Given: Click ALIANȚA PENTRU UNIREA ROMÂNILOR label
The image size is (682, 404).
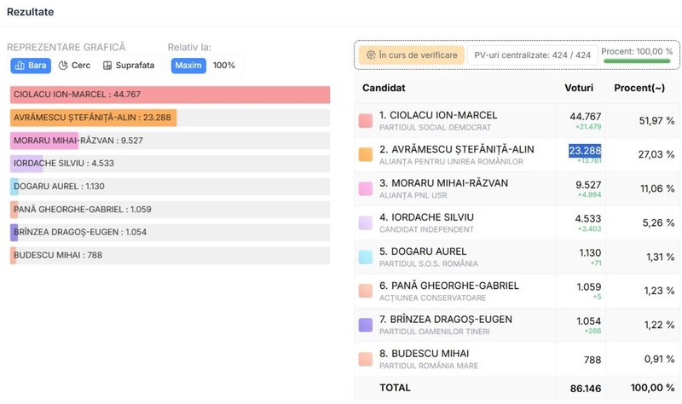Looking at the screenshot, I should point(451,162).
